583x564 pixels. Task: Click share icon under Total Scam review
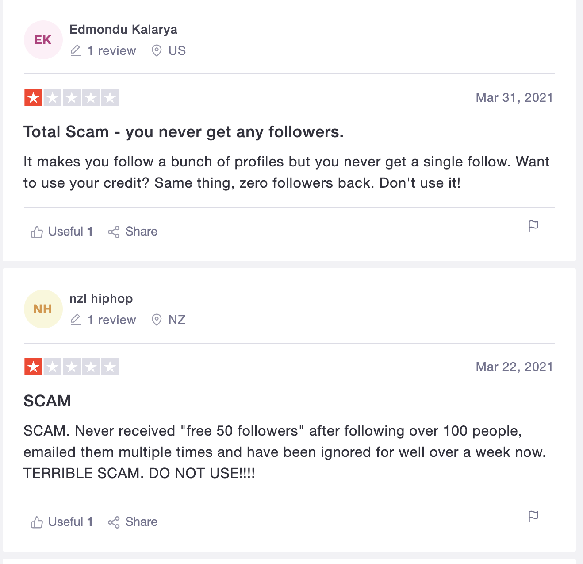tap(114, 232)
